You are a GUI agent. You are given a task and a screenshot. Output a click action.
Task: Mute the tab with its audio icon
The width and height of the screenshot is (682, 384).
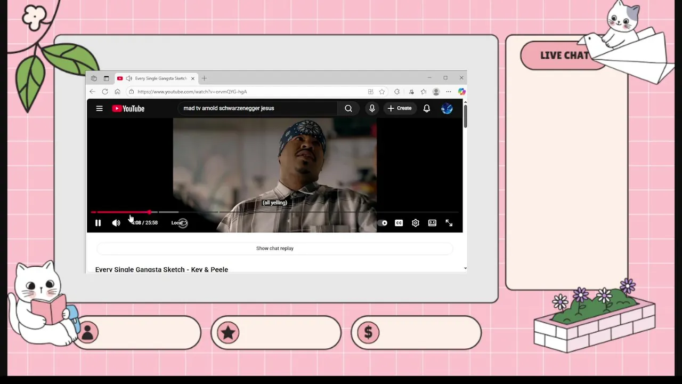[x=129, y=78]
